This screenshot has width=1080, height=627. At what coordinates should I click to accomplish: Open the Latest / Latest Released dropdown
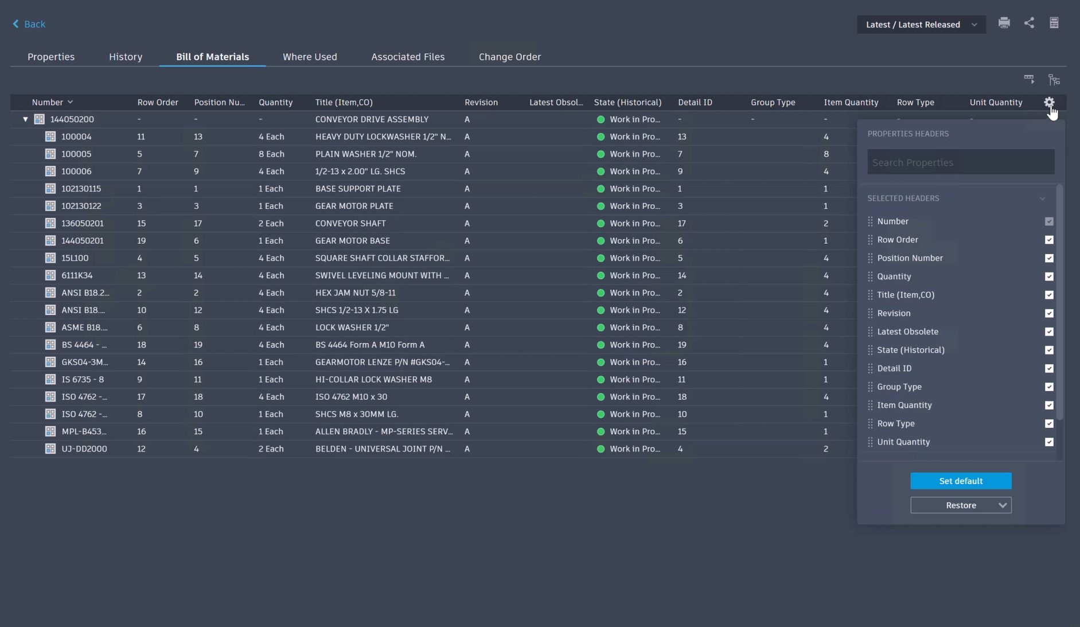click(x=921, y=25)
